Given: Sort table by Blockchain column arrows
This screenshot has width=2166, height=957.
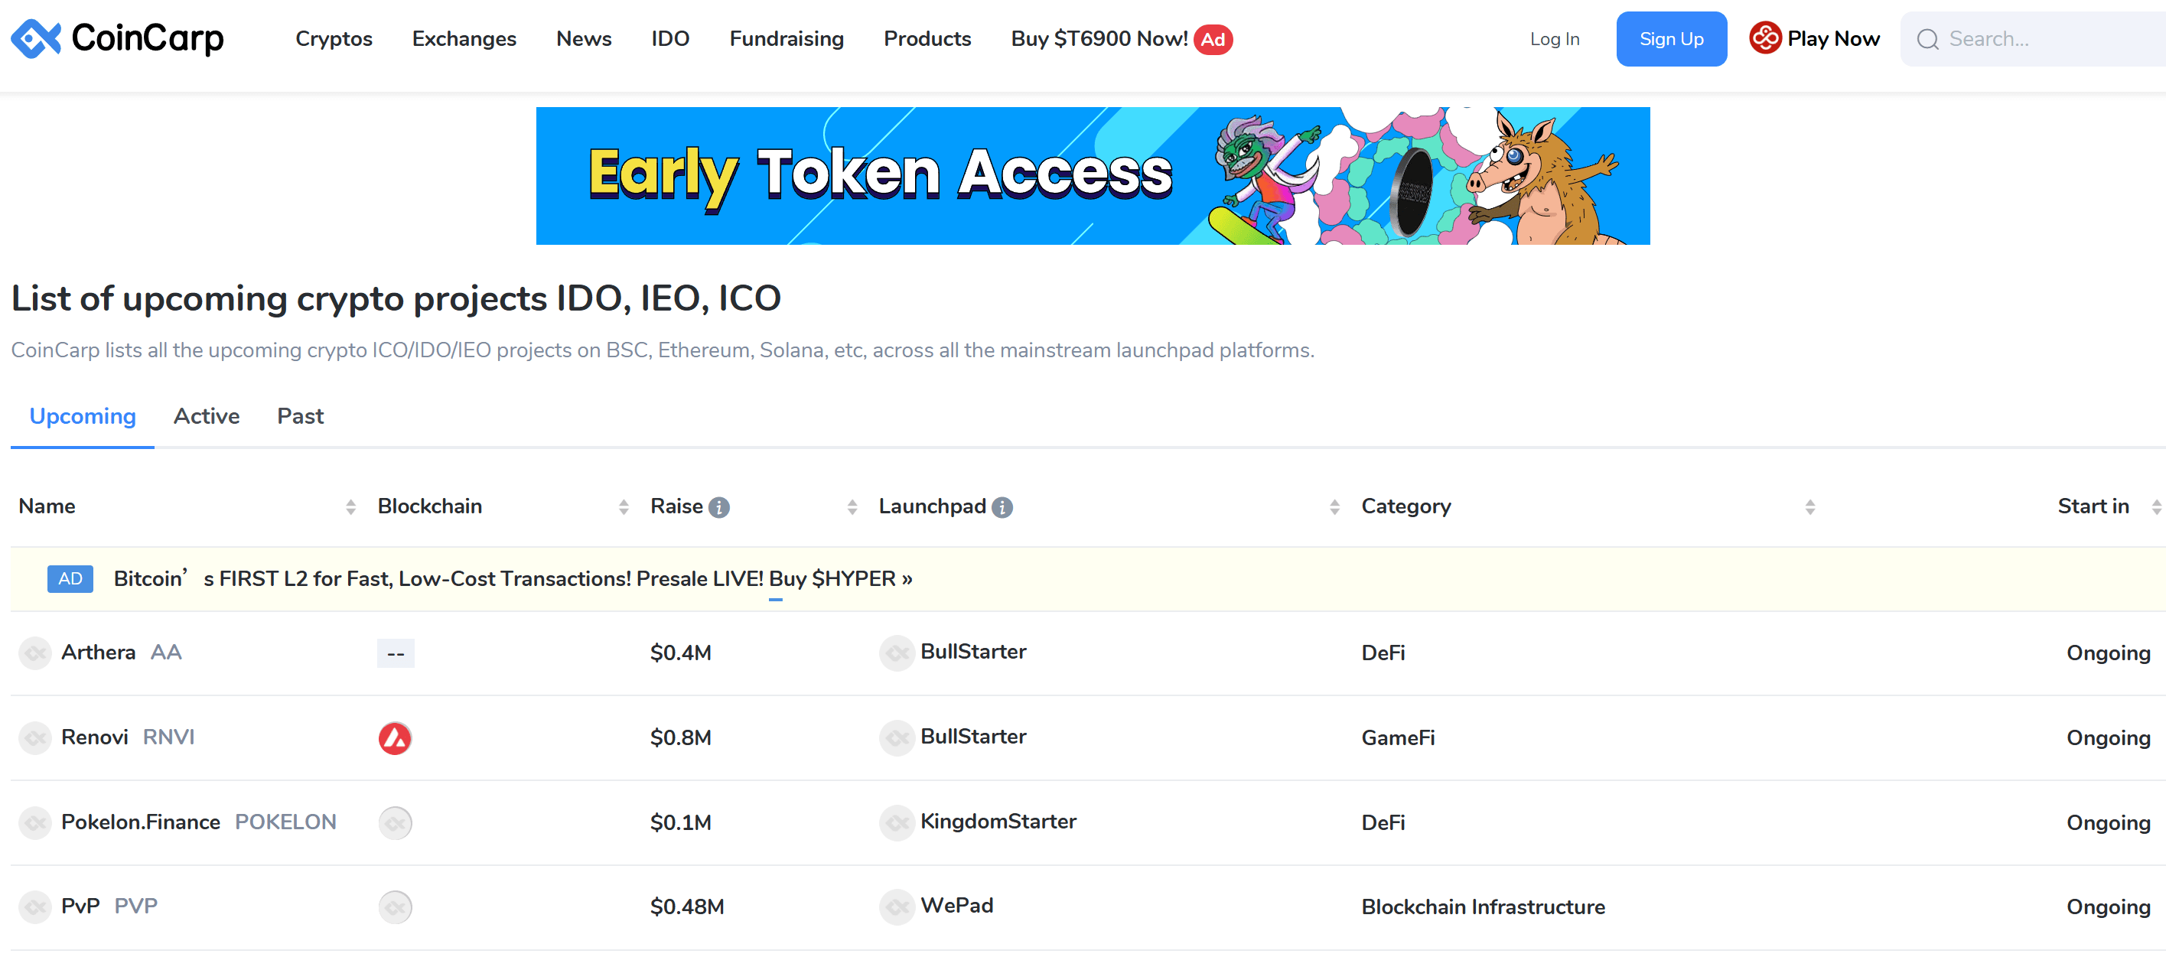Looking at the screenshot, I should [624, 507].
